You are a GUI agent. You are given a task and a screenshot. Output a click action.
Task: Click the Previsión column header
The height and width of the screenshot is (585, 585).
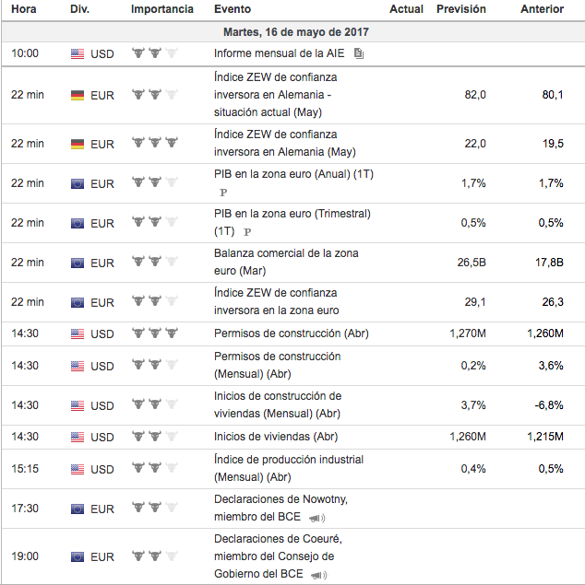coord(460,9)
